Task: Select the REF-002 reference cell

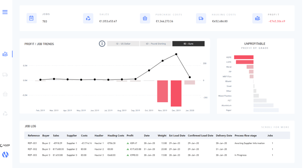Action: [32, 149]
